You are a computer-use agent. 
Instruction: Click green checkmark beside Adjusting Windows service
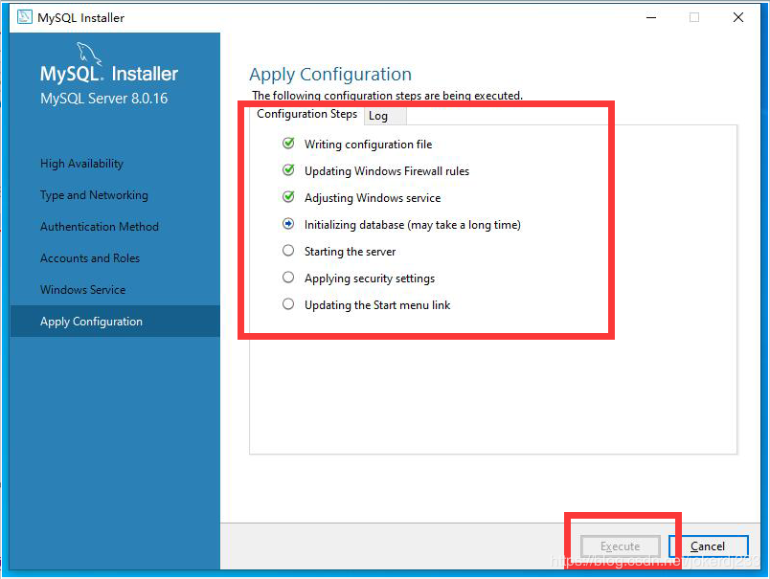[x=288, y=197]
